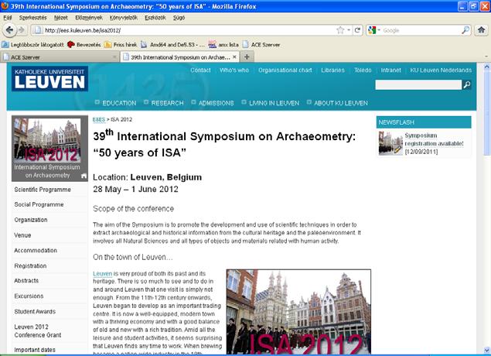Focus the KU Leuven site search field

(418, 84)
